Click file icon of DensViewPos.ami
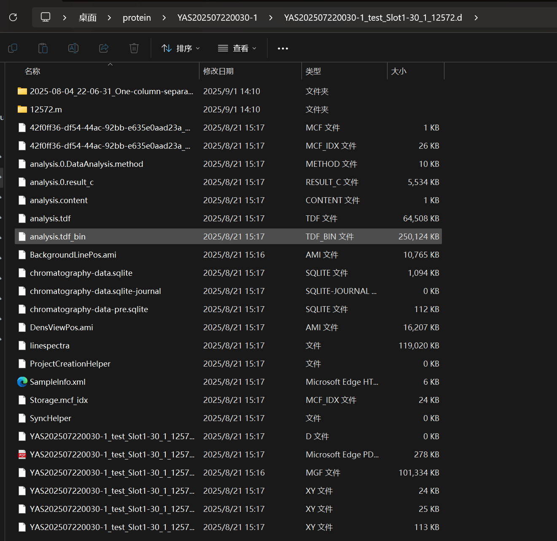Image resolution: width=557 pixels, height=541 pixels. 22,327
